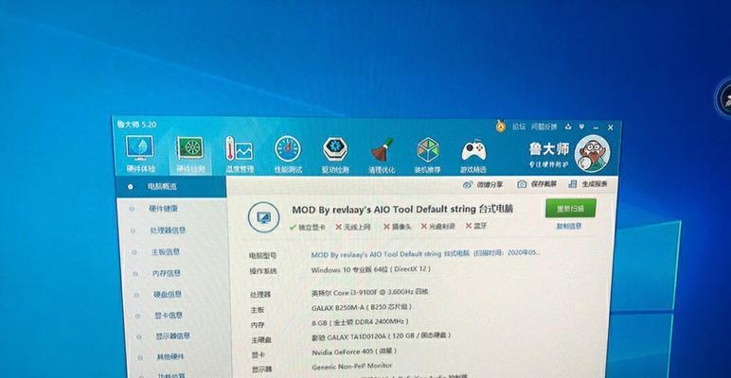Click the 无线上网 status indicator

[353, 227]
